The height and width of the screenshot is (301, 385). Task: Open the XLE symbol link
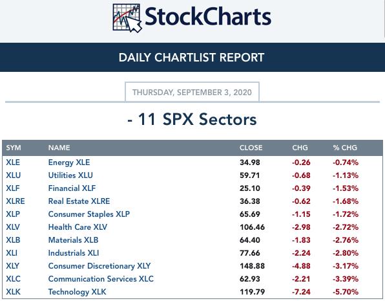pos(13,162)
